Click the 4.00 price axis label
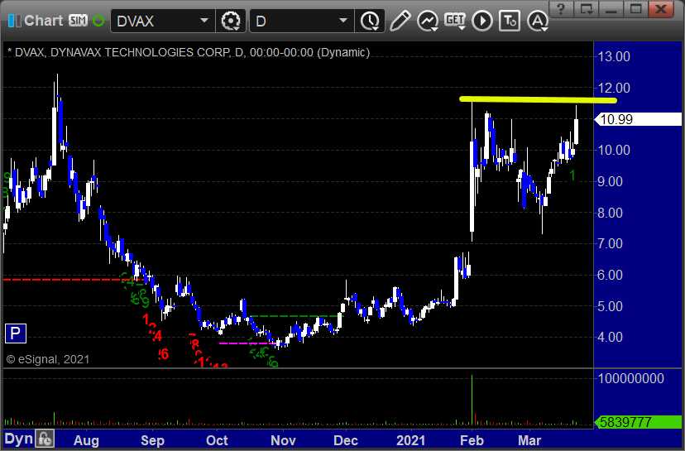Viewport: 685px width, 451px height. point(610,337)
